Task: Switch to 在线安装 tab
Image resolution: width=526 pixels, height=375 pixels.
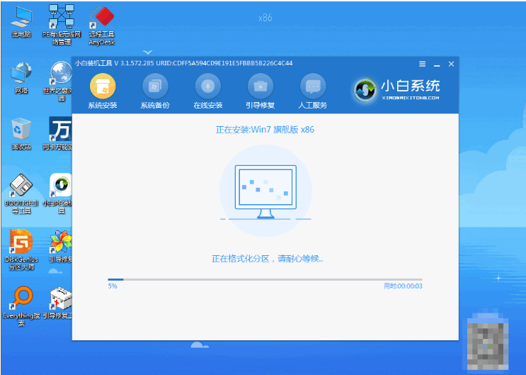Action: point(207,91)
